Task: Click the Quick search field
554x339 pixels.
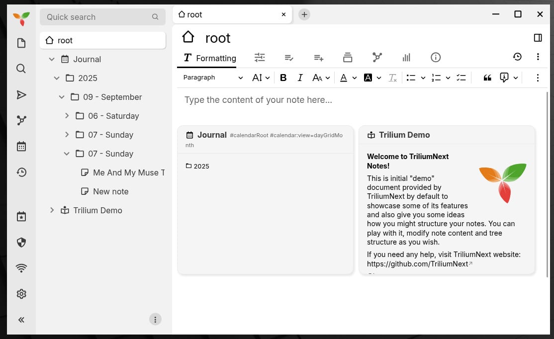Action: [97, 17]
